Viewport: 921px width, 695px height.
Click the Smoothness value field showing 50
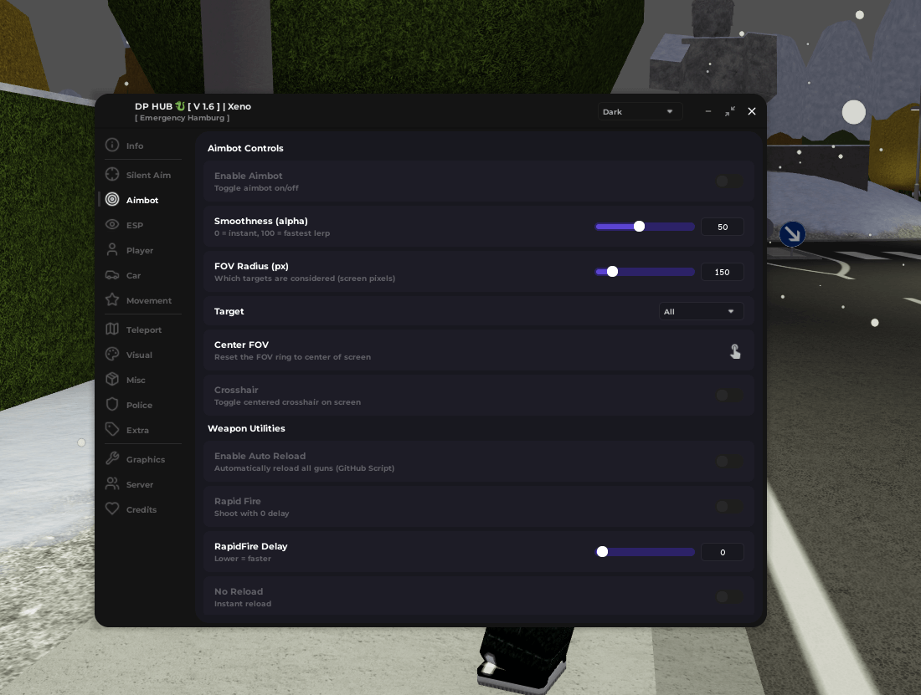pyautogui.click(x=723, y=227)
